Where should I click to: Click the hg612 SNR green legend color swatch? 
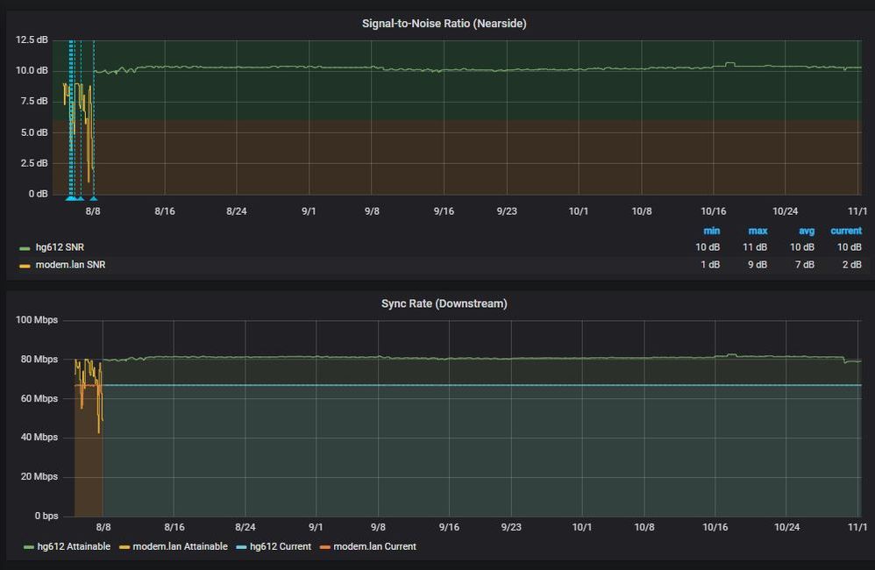[x=25, y=248]
